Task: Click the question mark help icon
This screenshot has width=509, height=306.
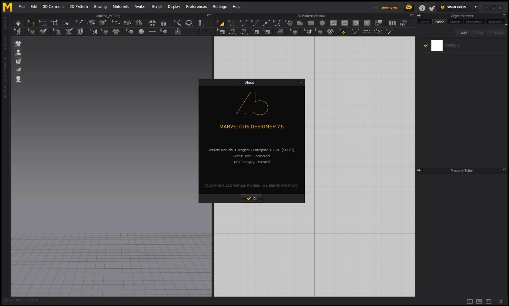Action: (x=422, y=8)
